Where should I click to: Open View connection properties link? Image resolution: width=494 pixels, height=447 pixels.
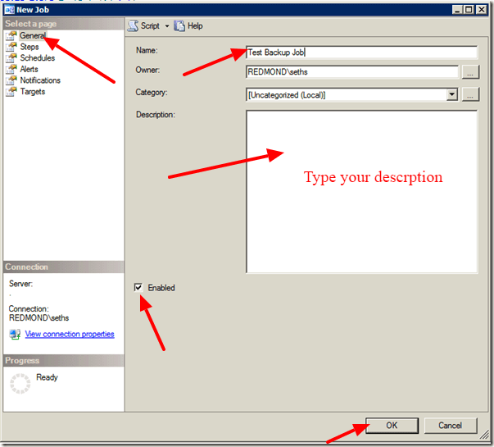pyautogui.click(x=70, y=334)
